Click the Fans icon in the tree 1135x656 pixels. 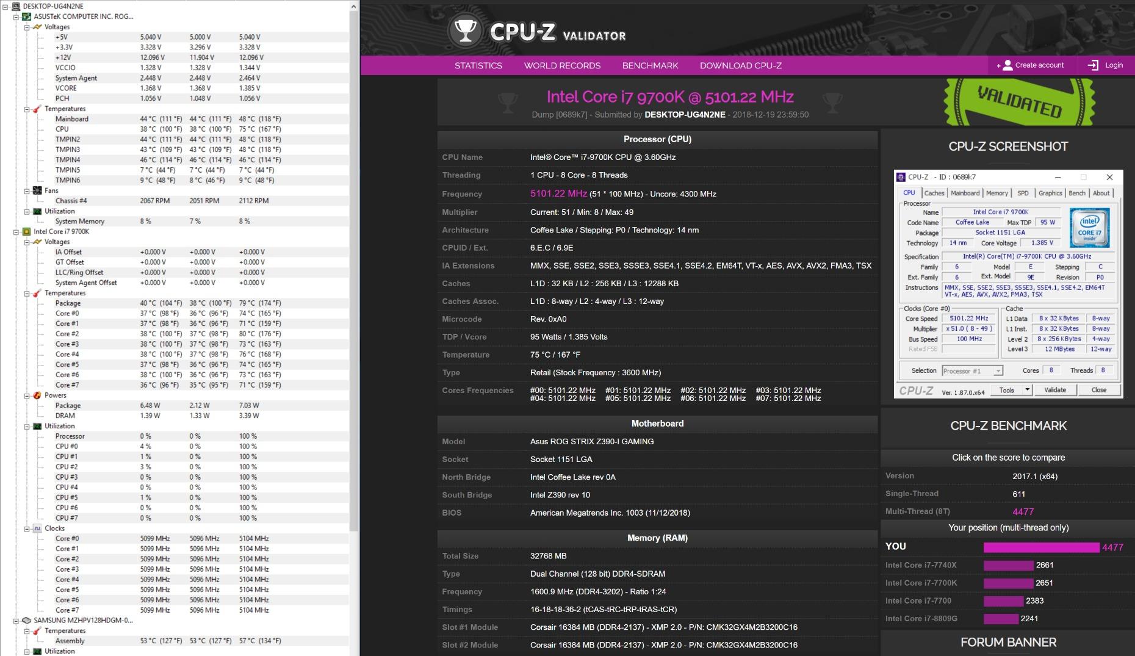click(x=37, y=190)
